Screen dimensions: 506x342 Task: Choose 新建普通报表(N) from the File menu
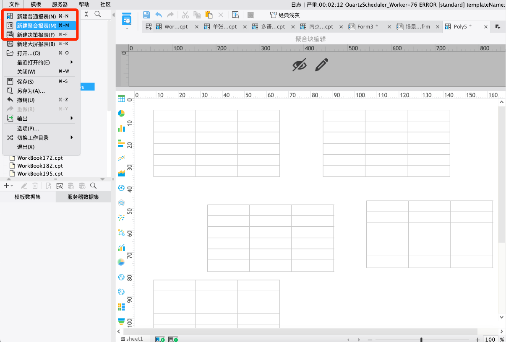coord(41,16)
